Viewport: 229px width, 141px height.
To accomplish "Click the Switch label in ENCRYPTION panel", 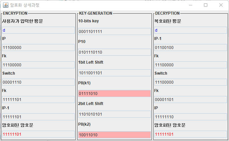I will 9,73.
